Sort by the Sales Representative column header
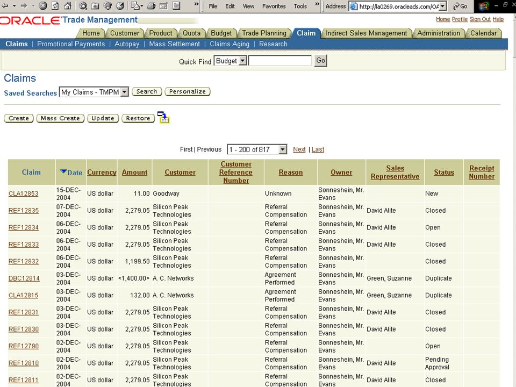Viewport: 516px width, 387px height. point(395,172)
